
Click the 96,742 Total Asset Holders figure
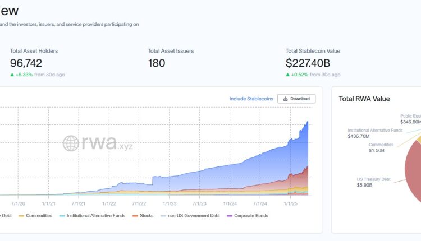[x=26, y=63]
